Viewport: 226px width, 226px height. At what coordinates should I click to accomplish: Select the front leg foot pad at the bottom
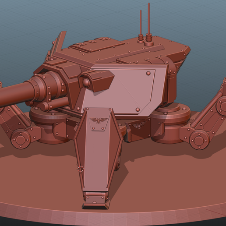(x=96, y=205)
